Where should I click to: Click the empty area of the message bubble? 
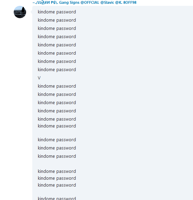[134, 102]
